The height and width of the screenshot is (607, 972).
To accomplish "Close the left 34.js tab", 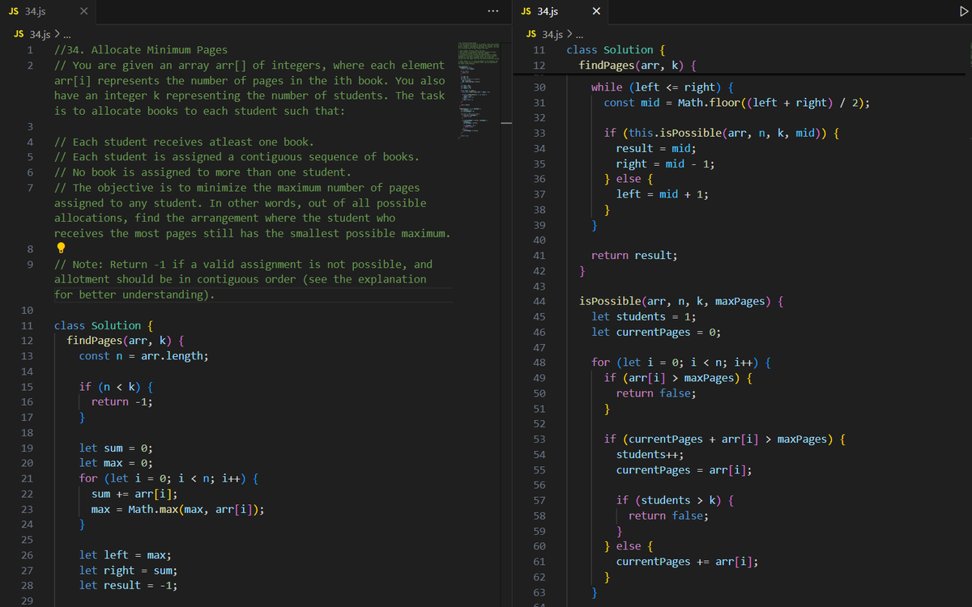I will point(84,11).
